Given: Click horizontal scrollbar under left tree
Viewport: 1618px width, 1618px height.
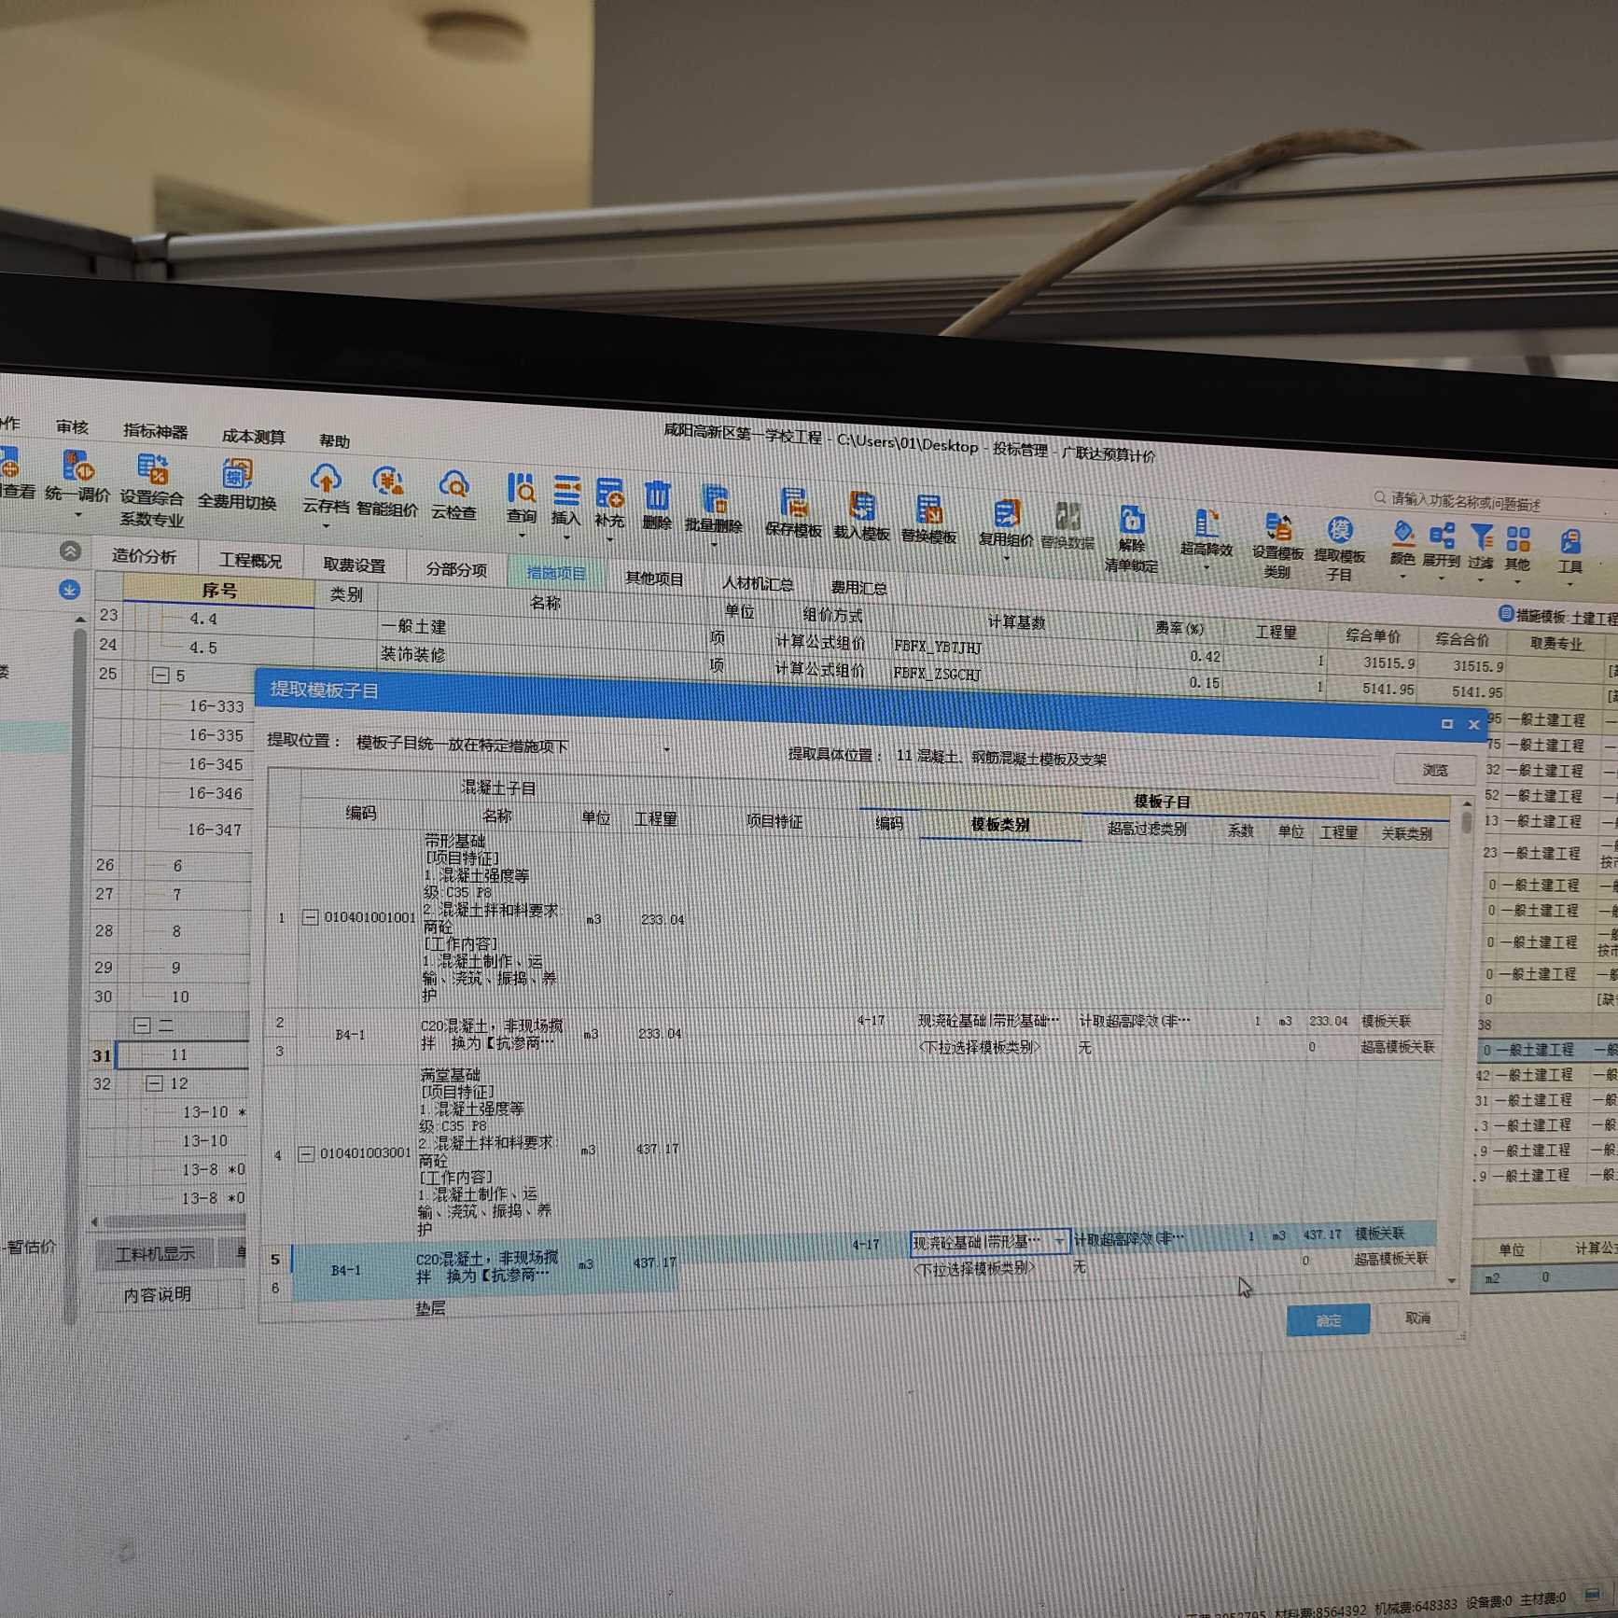Looking at the screenshot, I should 174,1220.
